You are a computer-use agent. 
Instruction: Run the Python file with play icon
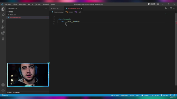[166, 8]
